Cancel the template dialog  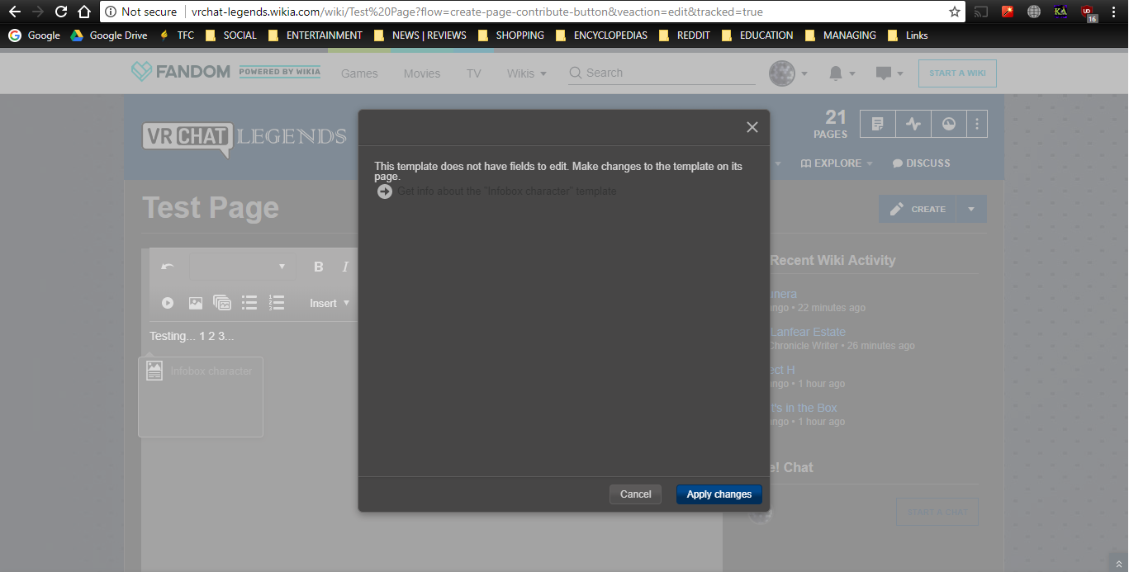point(635,494)
